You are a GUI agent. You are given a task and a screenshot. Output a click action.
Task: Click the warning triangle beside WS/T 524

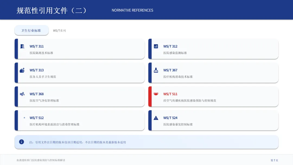click(156, 118)
